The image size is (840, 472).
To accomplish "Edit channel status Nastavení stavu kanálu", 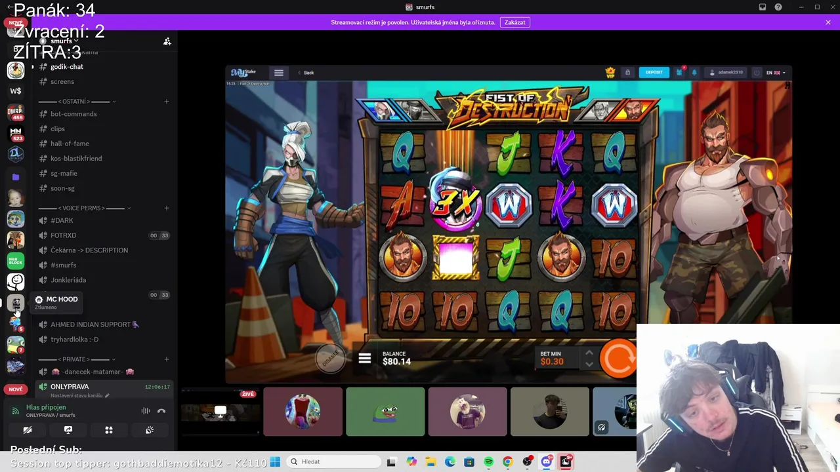I will point(80,396).
